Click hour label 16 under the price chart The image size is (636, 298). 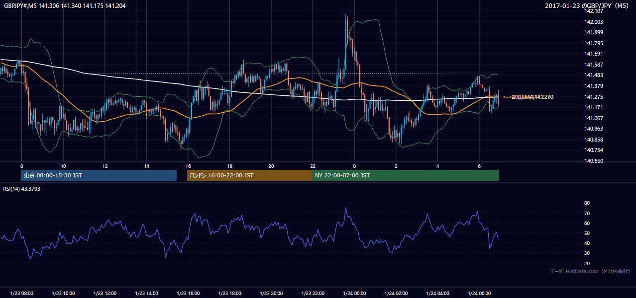click(x=188, y=166)
